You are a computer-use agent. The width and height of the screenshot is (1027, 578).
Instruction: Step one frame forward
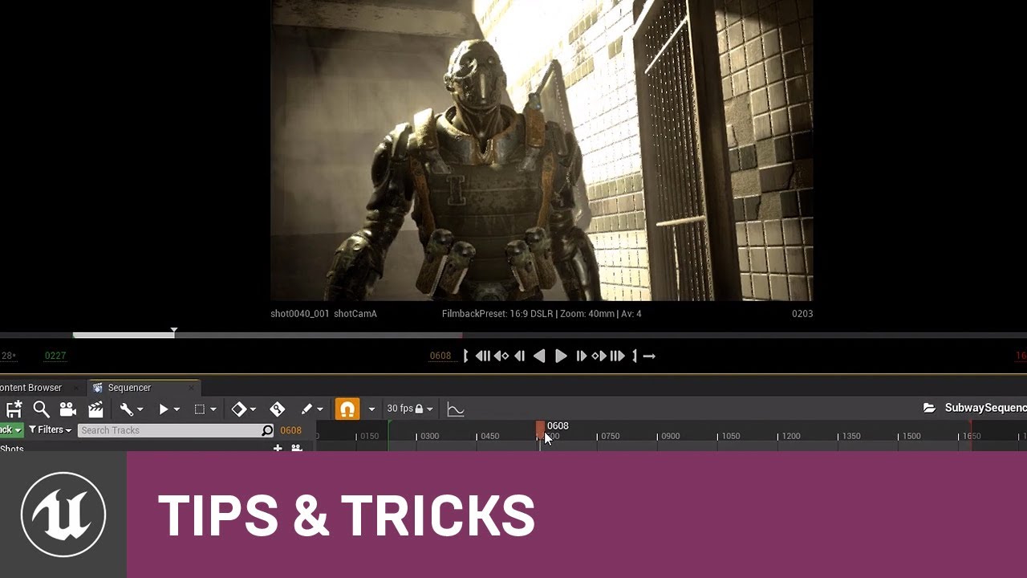(x=581, y=356)
